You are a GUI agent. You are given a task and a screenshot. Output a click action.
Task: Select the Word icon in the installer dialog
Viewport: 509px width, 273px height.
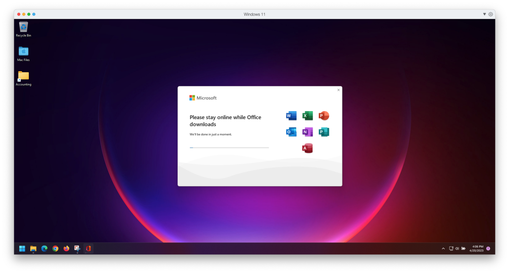click(x=291, y=115)
